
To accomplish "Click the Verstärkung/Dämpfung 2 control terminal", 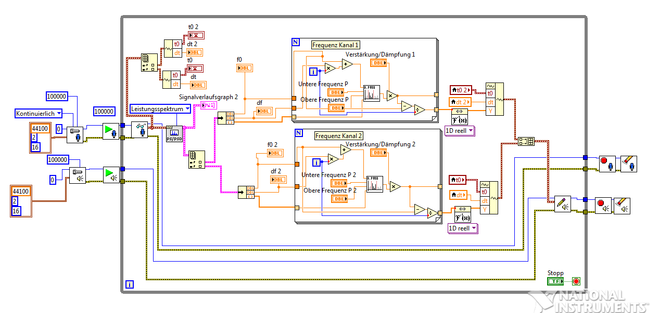I will coord(378,153).
